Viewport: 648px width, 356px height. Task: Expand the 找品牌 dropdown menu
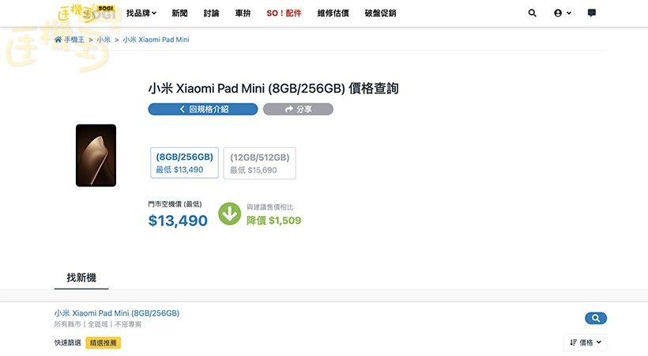coord(141,13)
